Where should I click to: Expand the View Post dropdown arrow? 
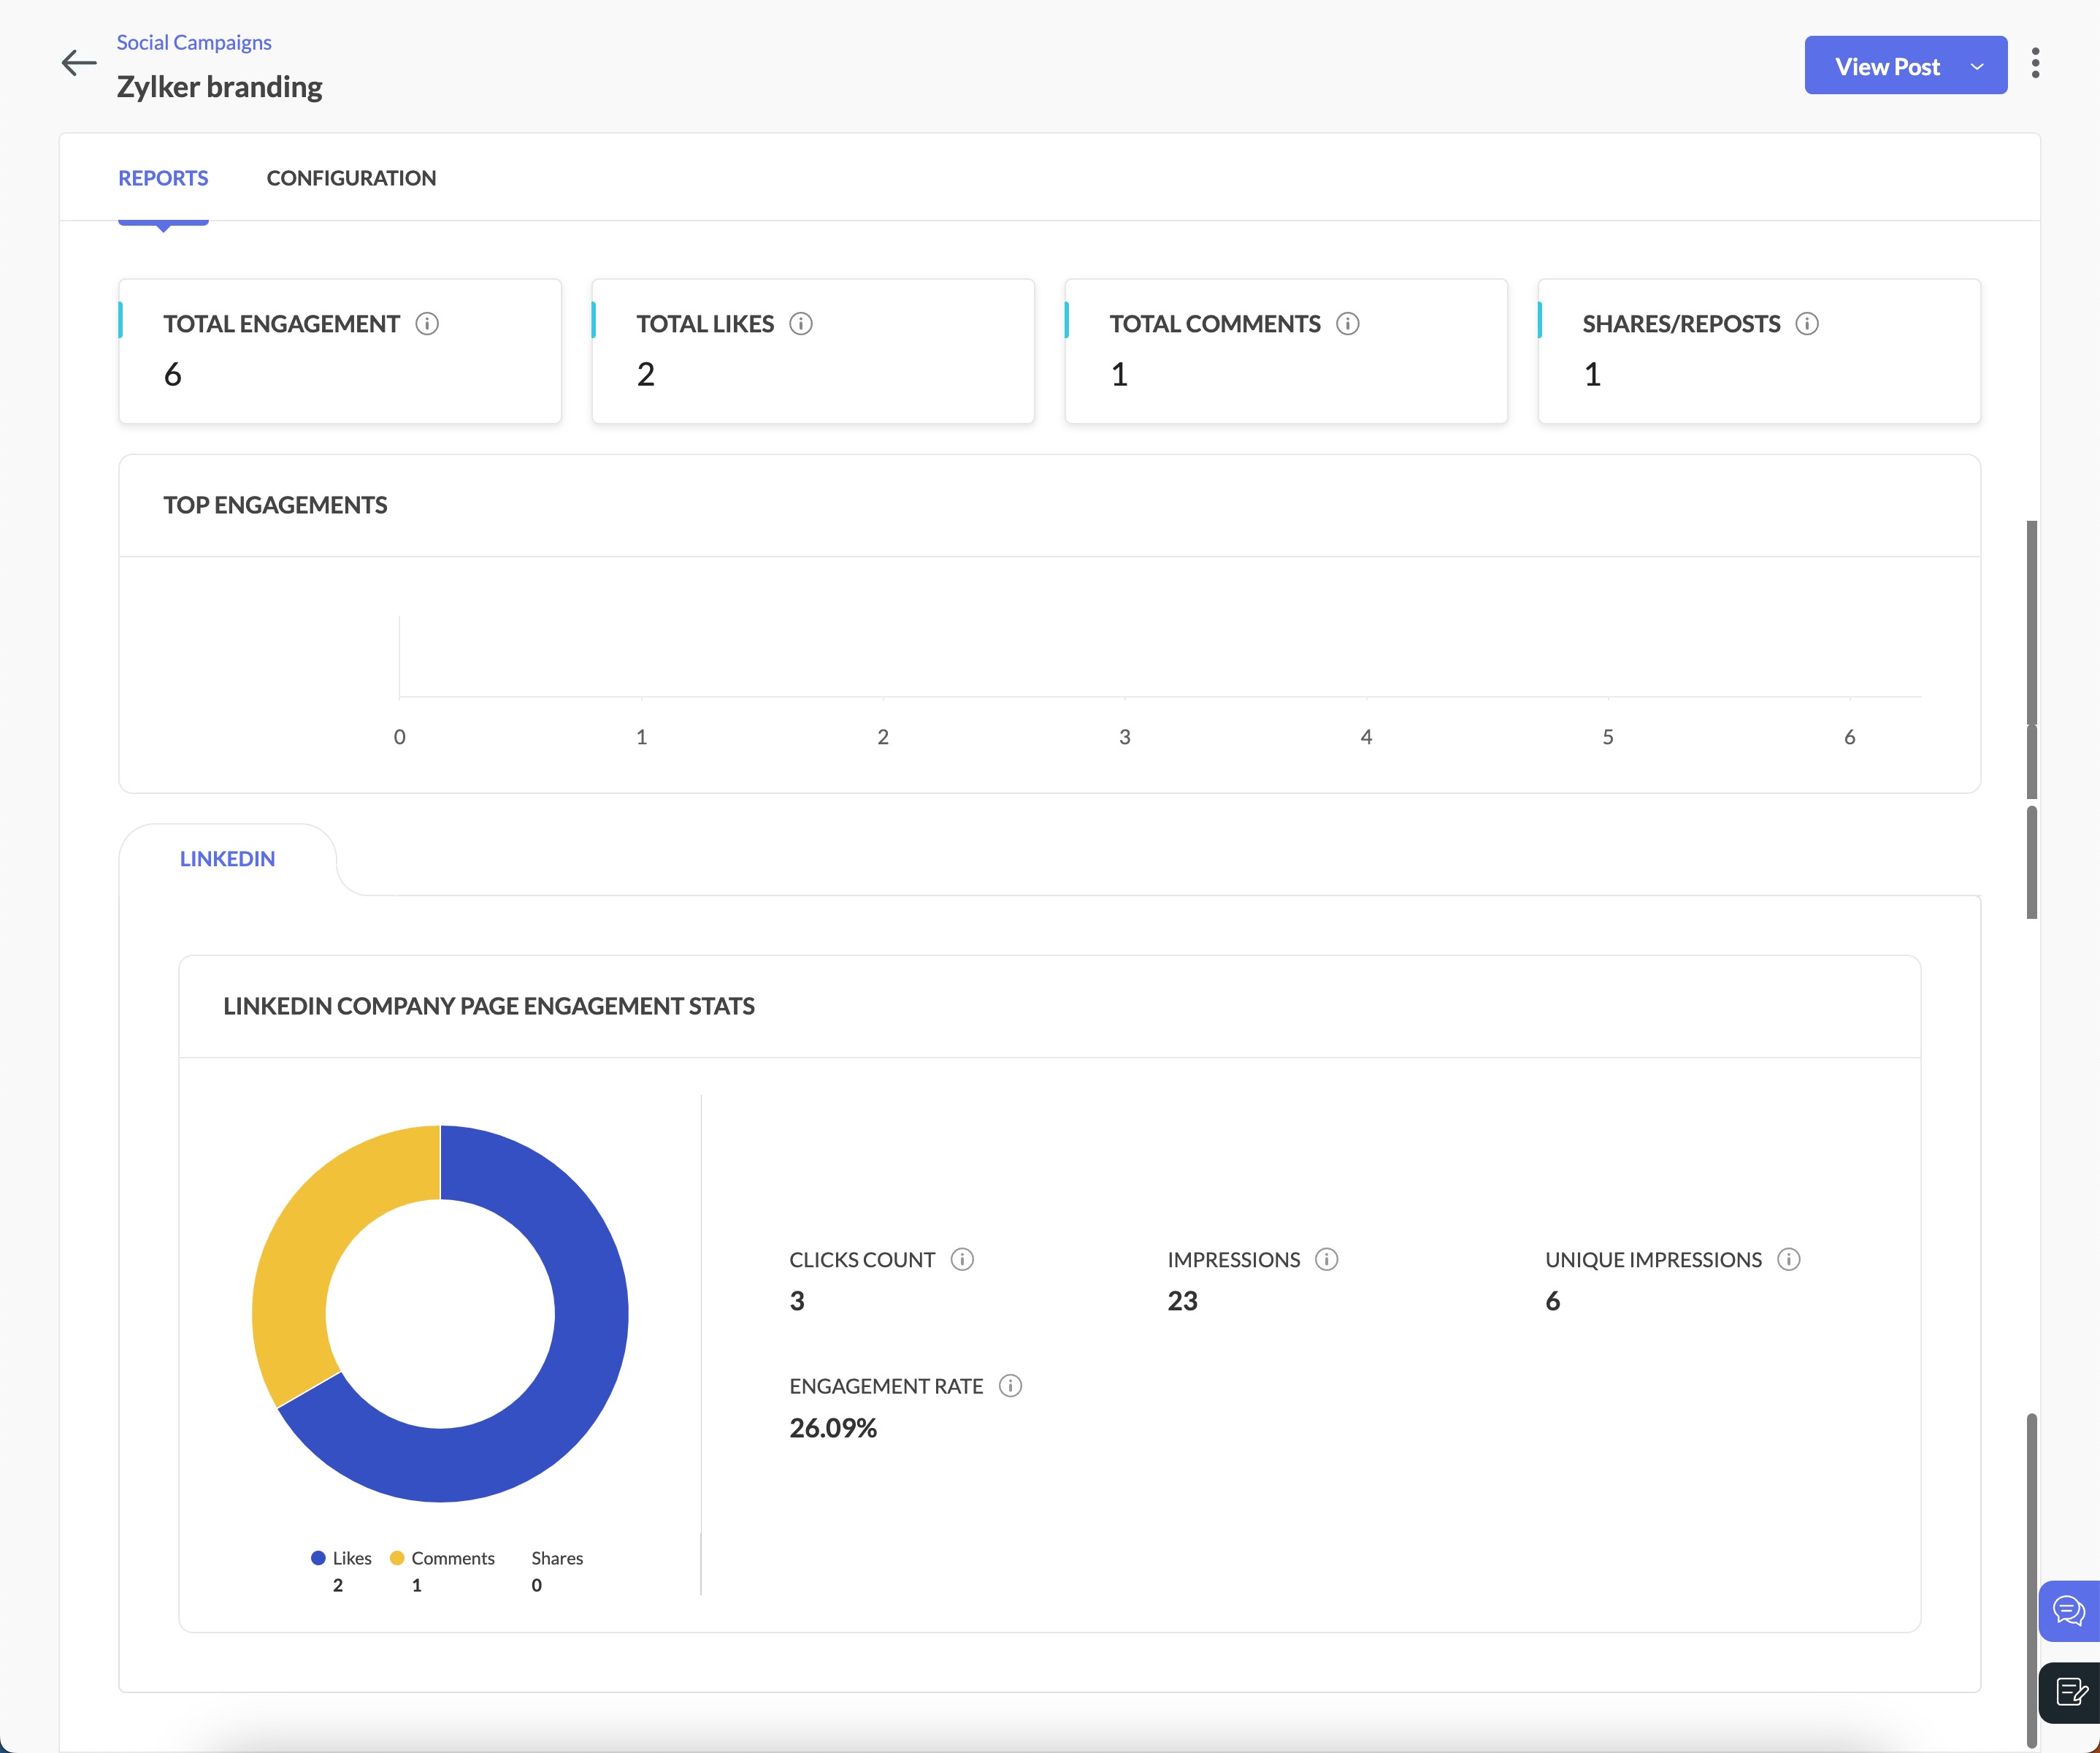(1977, 66)
